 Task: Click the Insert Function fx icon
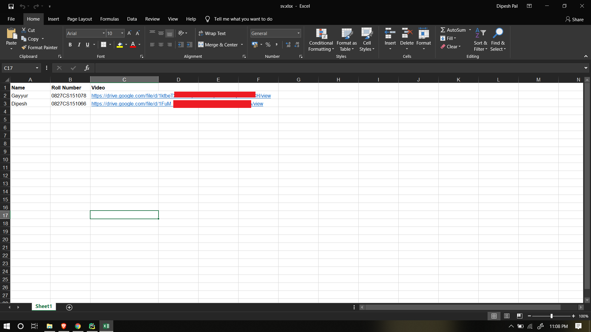(x=87, y=68)
